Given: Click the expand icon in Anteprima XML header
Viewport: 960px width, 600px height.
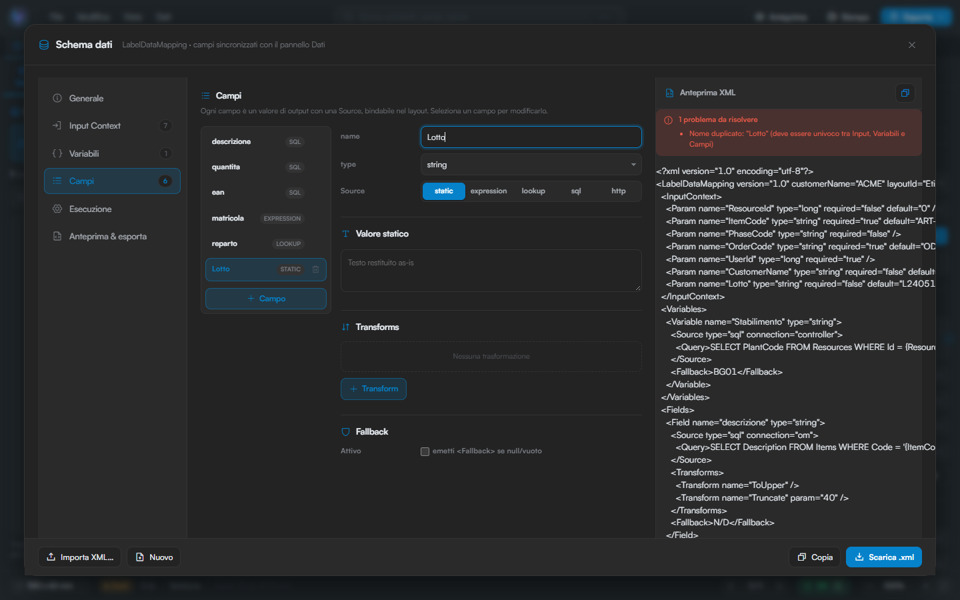Looking at the screenshot, I should click(905, 93).
